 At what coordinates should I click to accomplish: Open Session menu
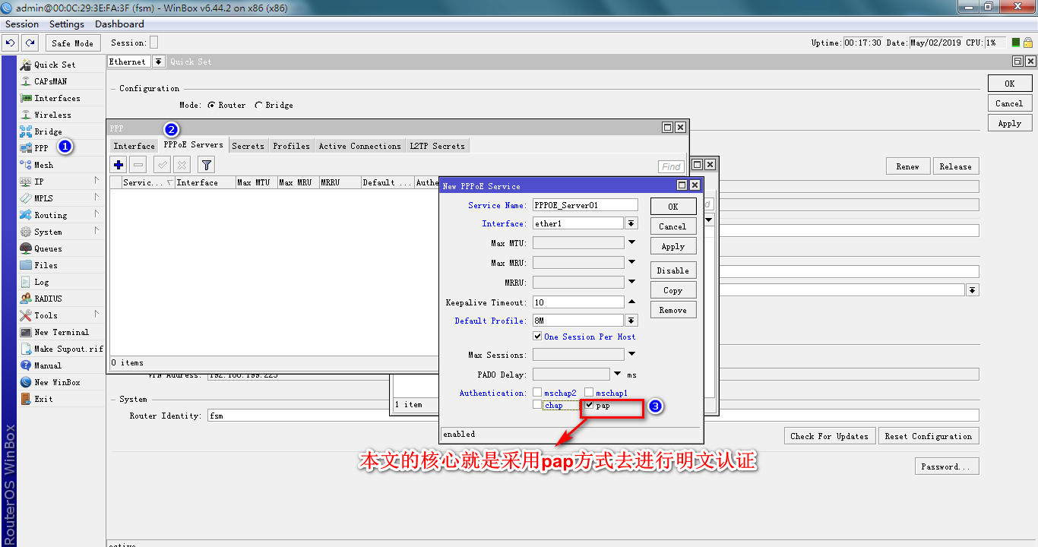pos(22,24)
